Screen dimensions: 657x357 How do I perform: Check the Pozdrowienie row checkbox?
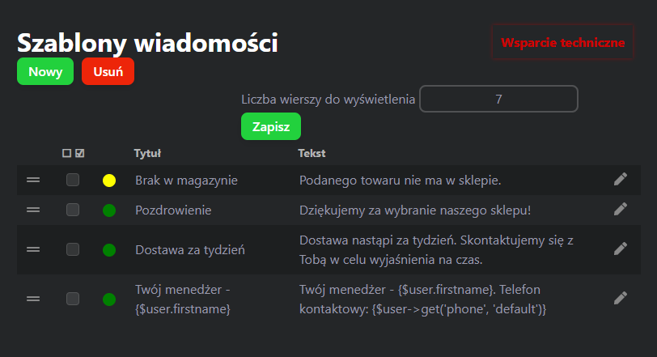pyautogui.click(x=73, y=210)
